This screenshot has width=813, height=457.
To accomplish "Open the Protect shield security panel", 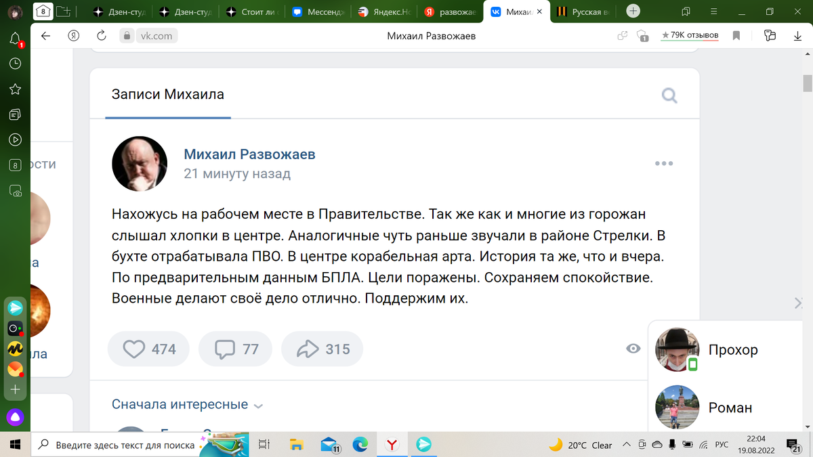I will point(641,36).
